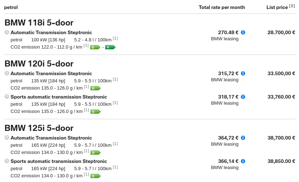The width and height of the screenshot is (299, 182).
Task: Click info icon beside 366,14 € rate
Action: 243,161
